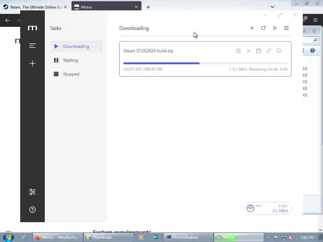Delete selected tasks with header X icon
This screenshot has height=242, width=323.
252,28
